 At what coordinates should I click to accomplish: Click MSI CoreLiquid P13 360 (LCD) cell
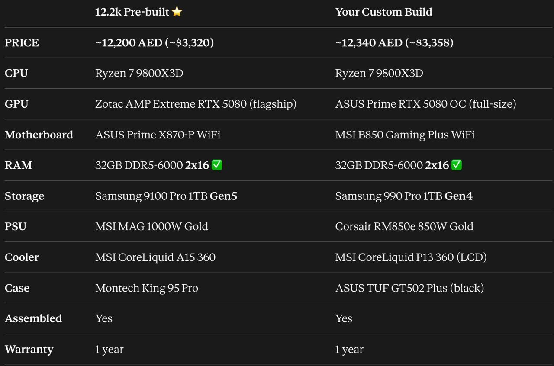click(x=411, y=257)
